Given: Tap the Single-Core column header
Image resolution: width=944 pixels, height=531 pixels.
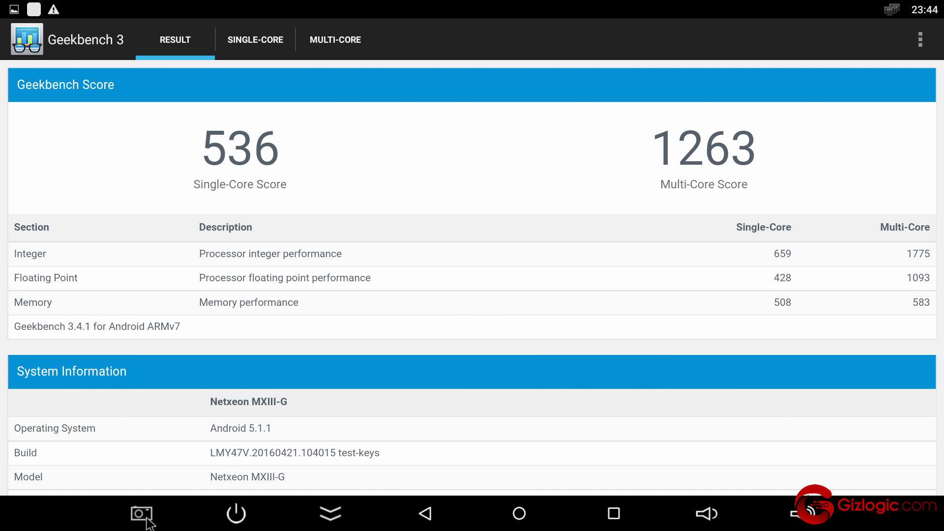Looking at the screenshot, I should coord(764,227).
